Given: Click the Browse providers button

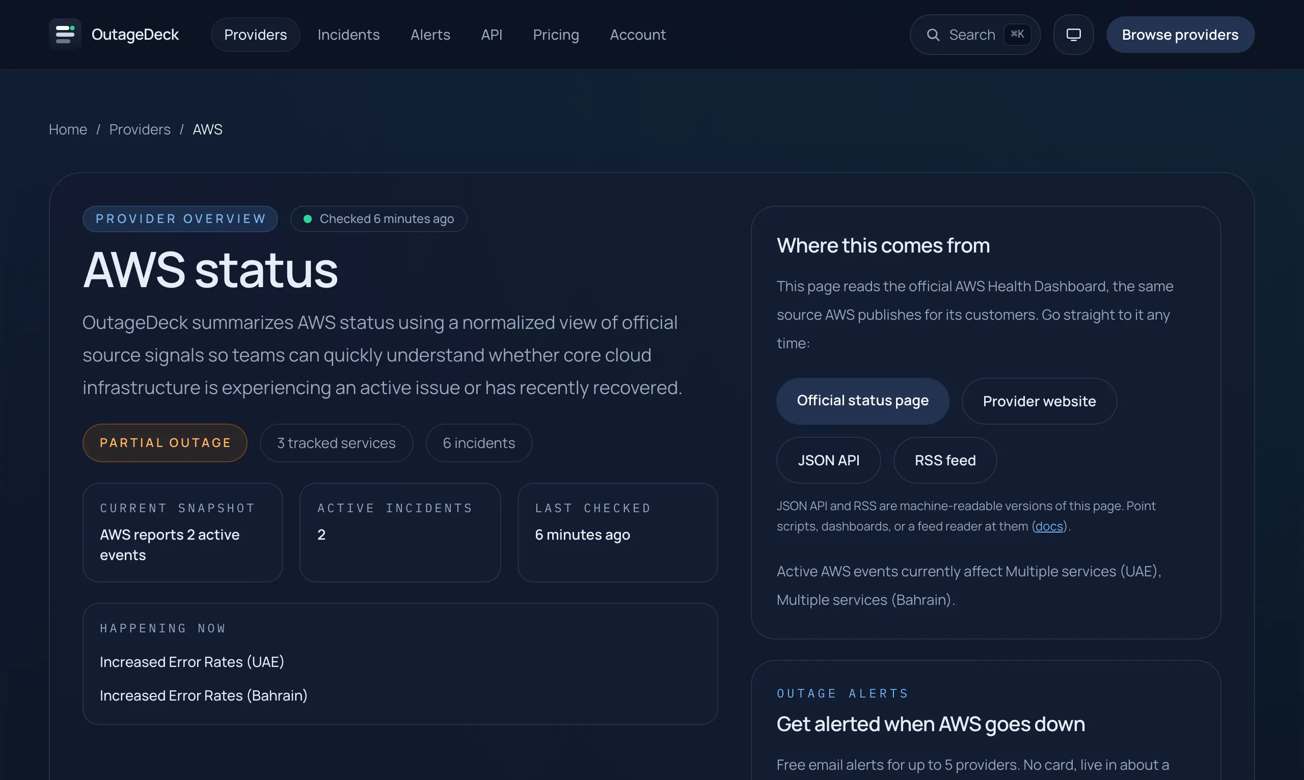Looking at the screenshot, I should (1180, 35).
